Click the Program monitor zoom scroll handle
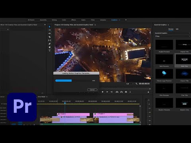Screen dimensions: 191x143 click(x=150, y=89)
